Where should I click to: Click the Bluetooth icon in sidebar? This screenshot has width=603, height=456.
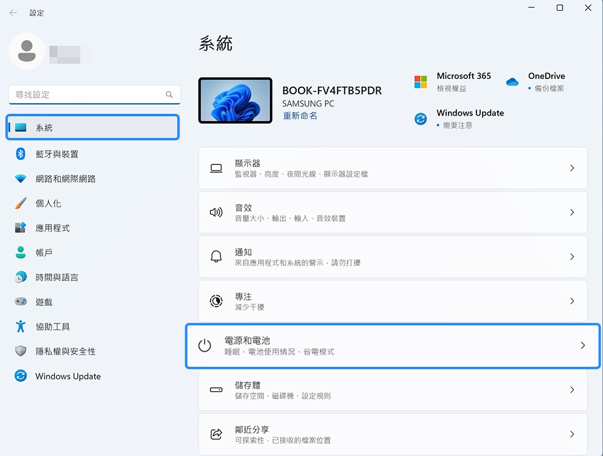click(21, 154)
